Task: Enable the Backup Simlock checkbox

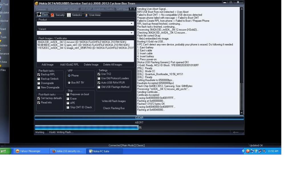Action: tap(39, 79)
